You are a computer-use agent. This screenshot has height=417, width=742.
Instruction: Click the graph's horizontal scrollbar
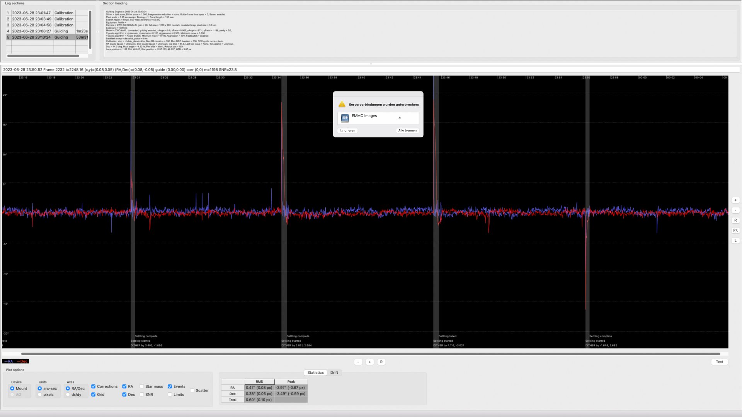[x=370, y=354]
